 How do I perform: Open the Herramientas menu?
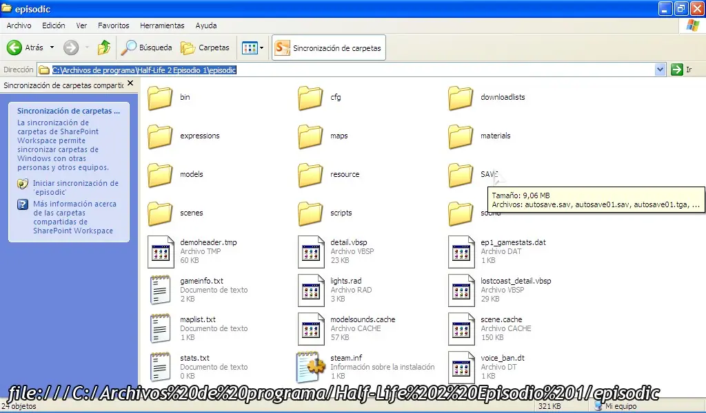162,25
